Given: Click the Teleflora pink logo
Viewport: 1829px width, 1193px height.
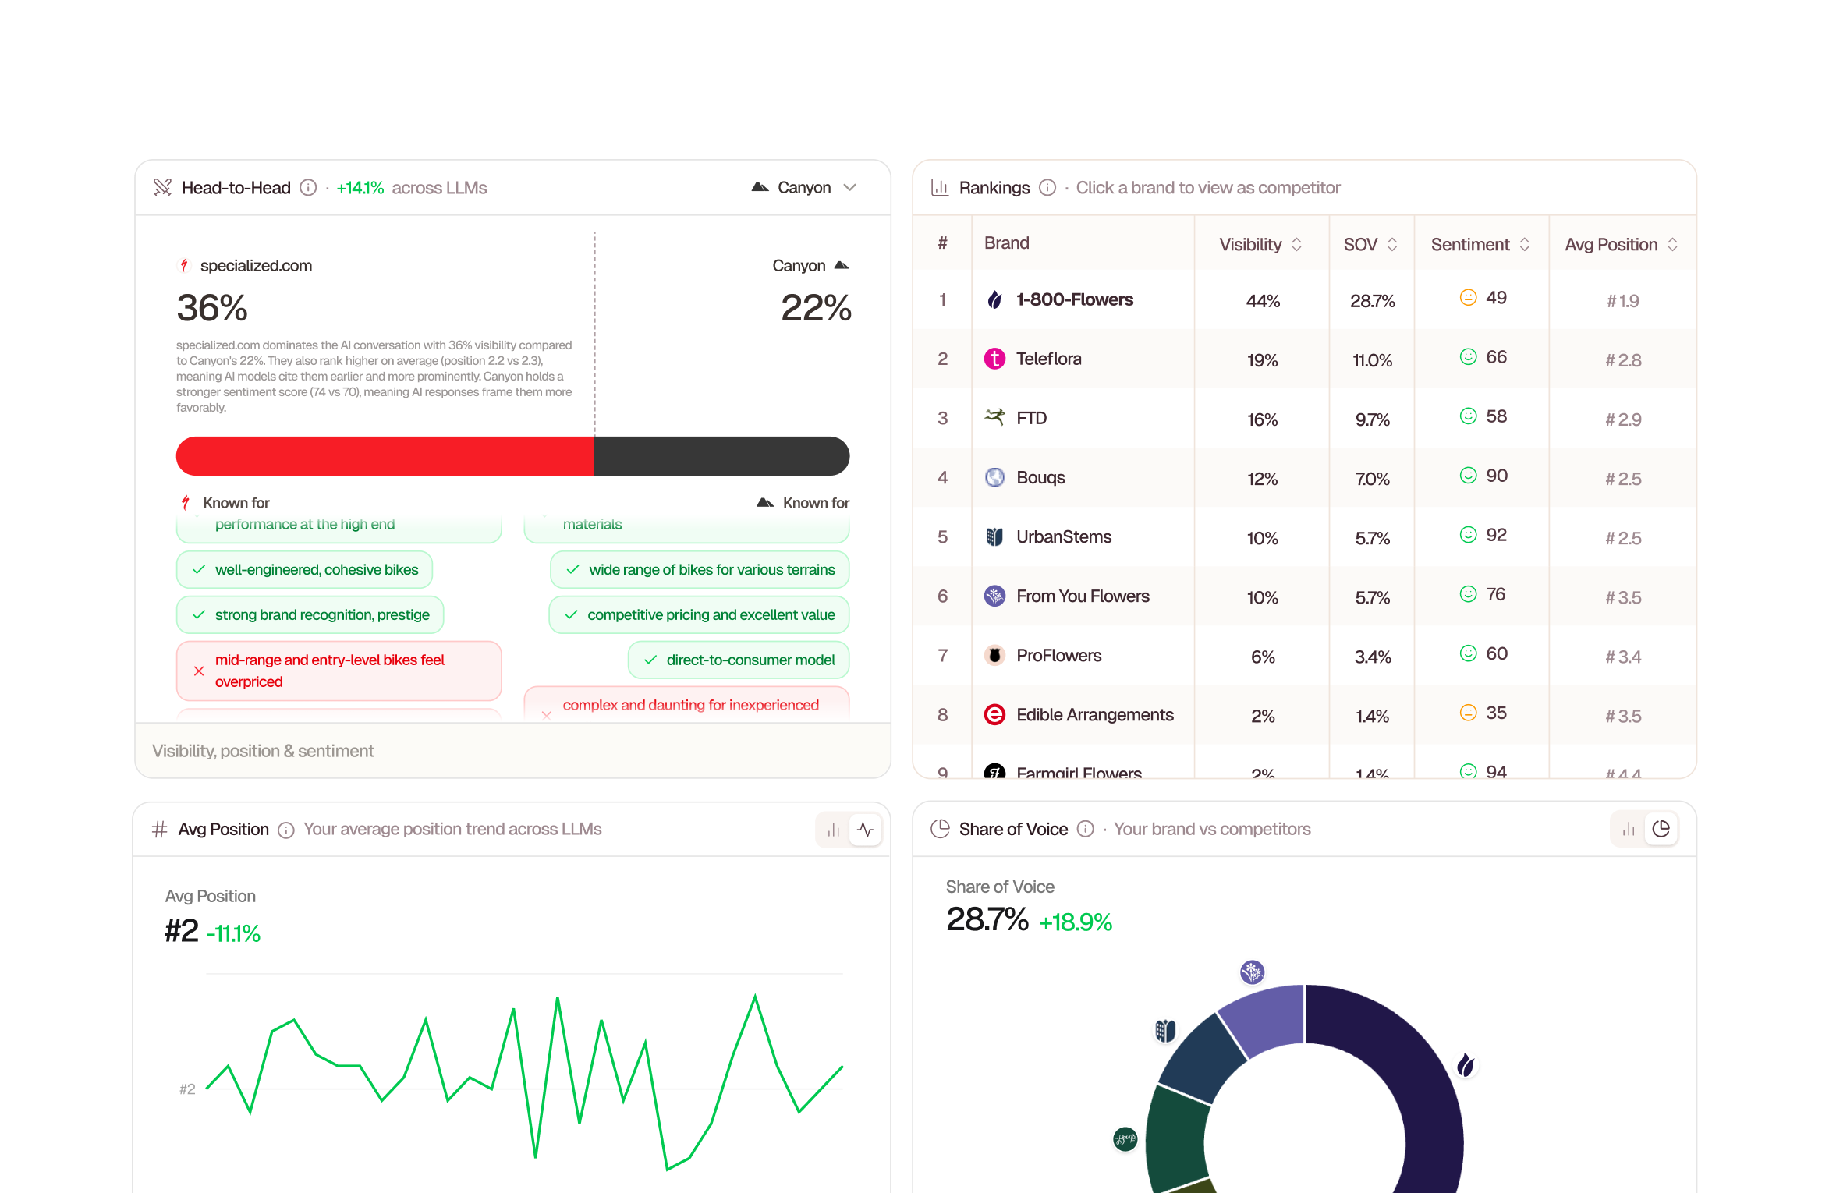Looking at the screenshot, I should [994, 359].
